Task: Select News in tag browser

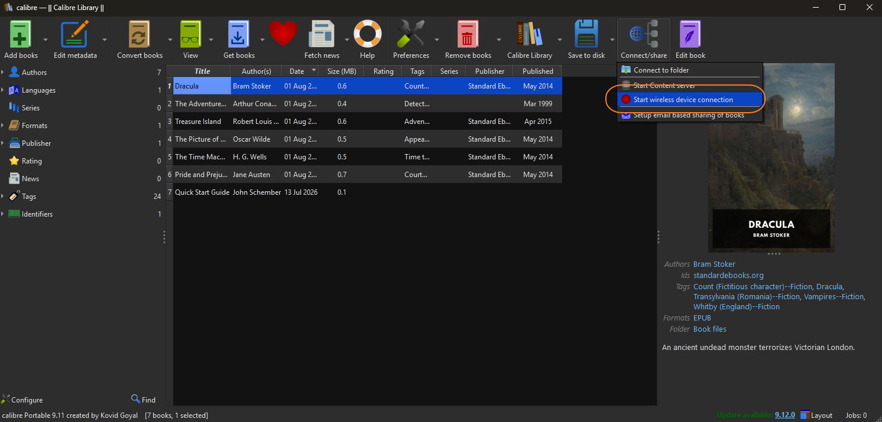Action: click(82, 178)
